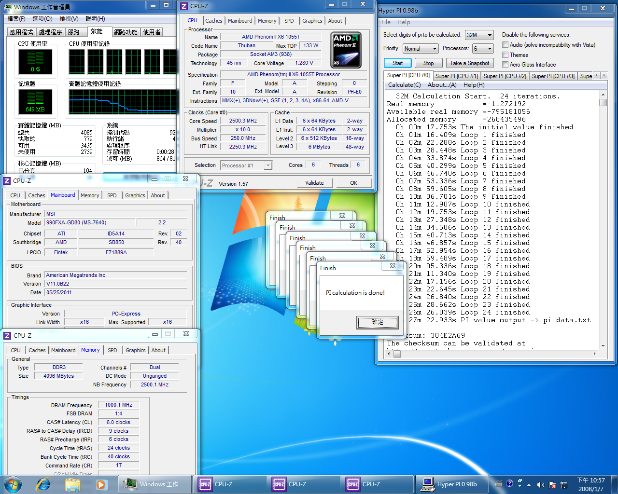The image size is (618, 494).
Task: Open 檢視(V) menu in Task Manager
Action: tap(69, 19)
